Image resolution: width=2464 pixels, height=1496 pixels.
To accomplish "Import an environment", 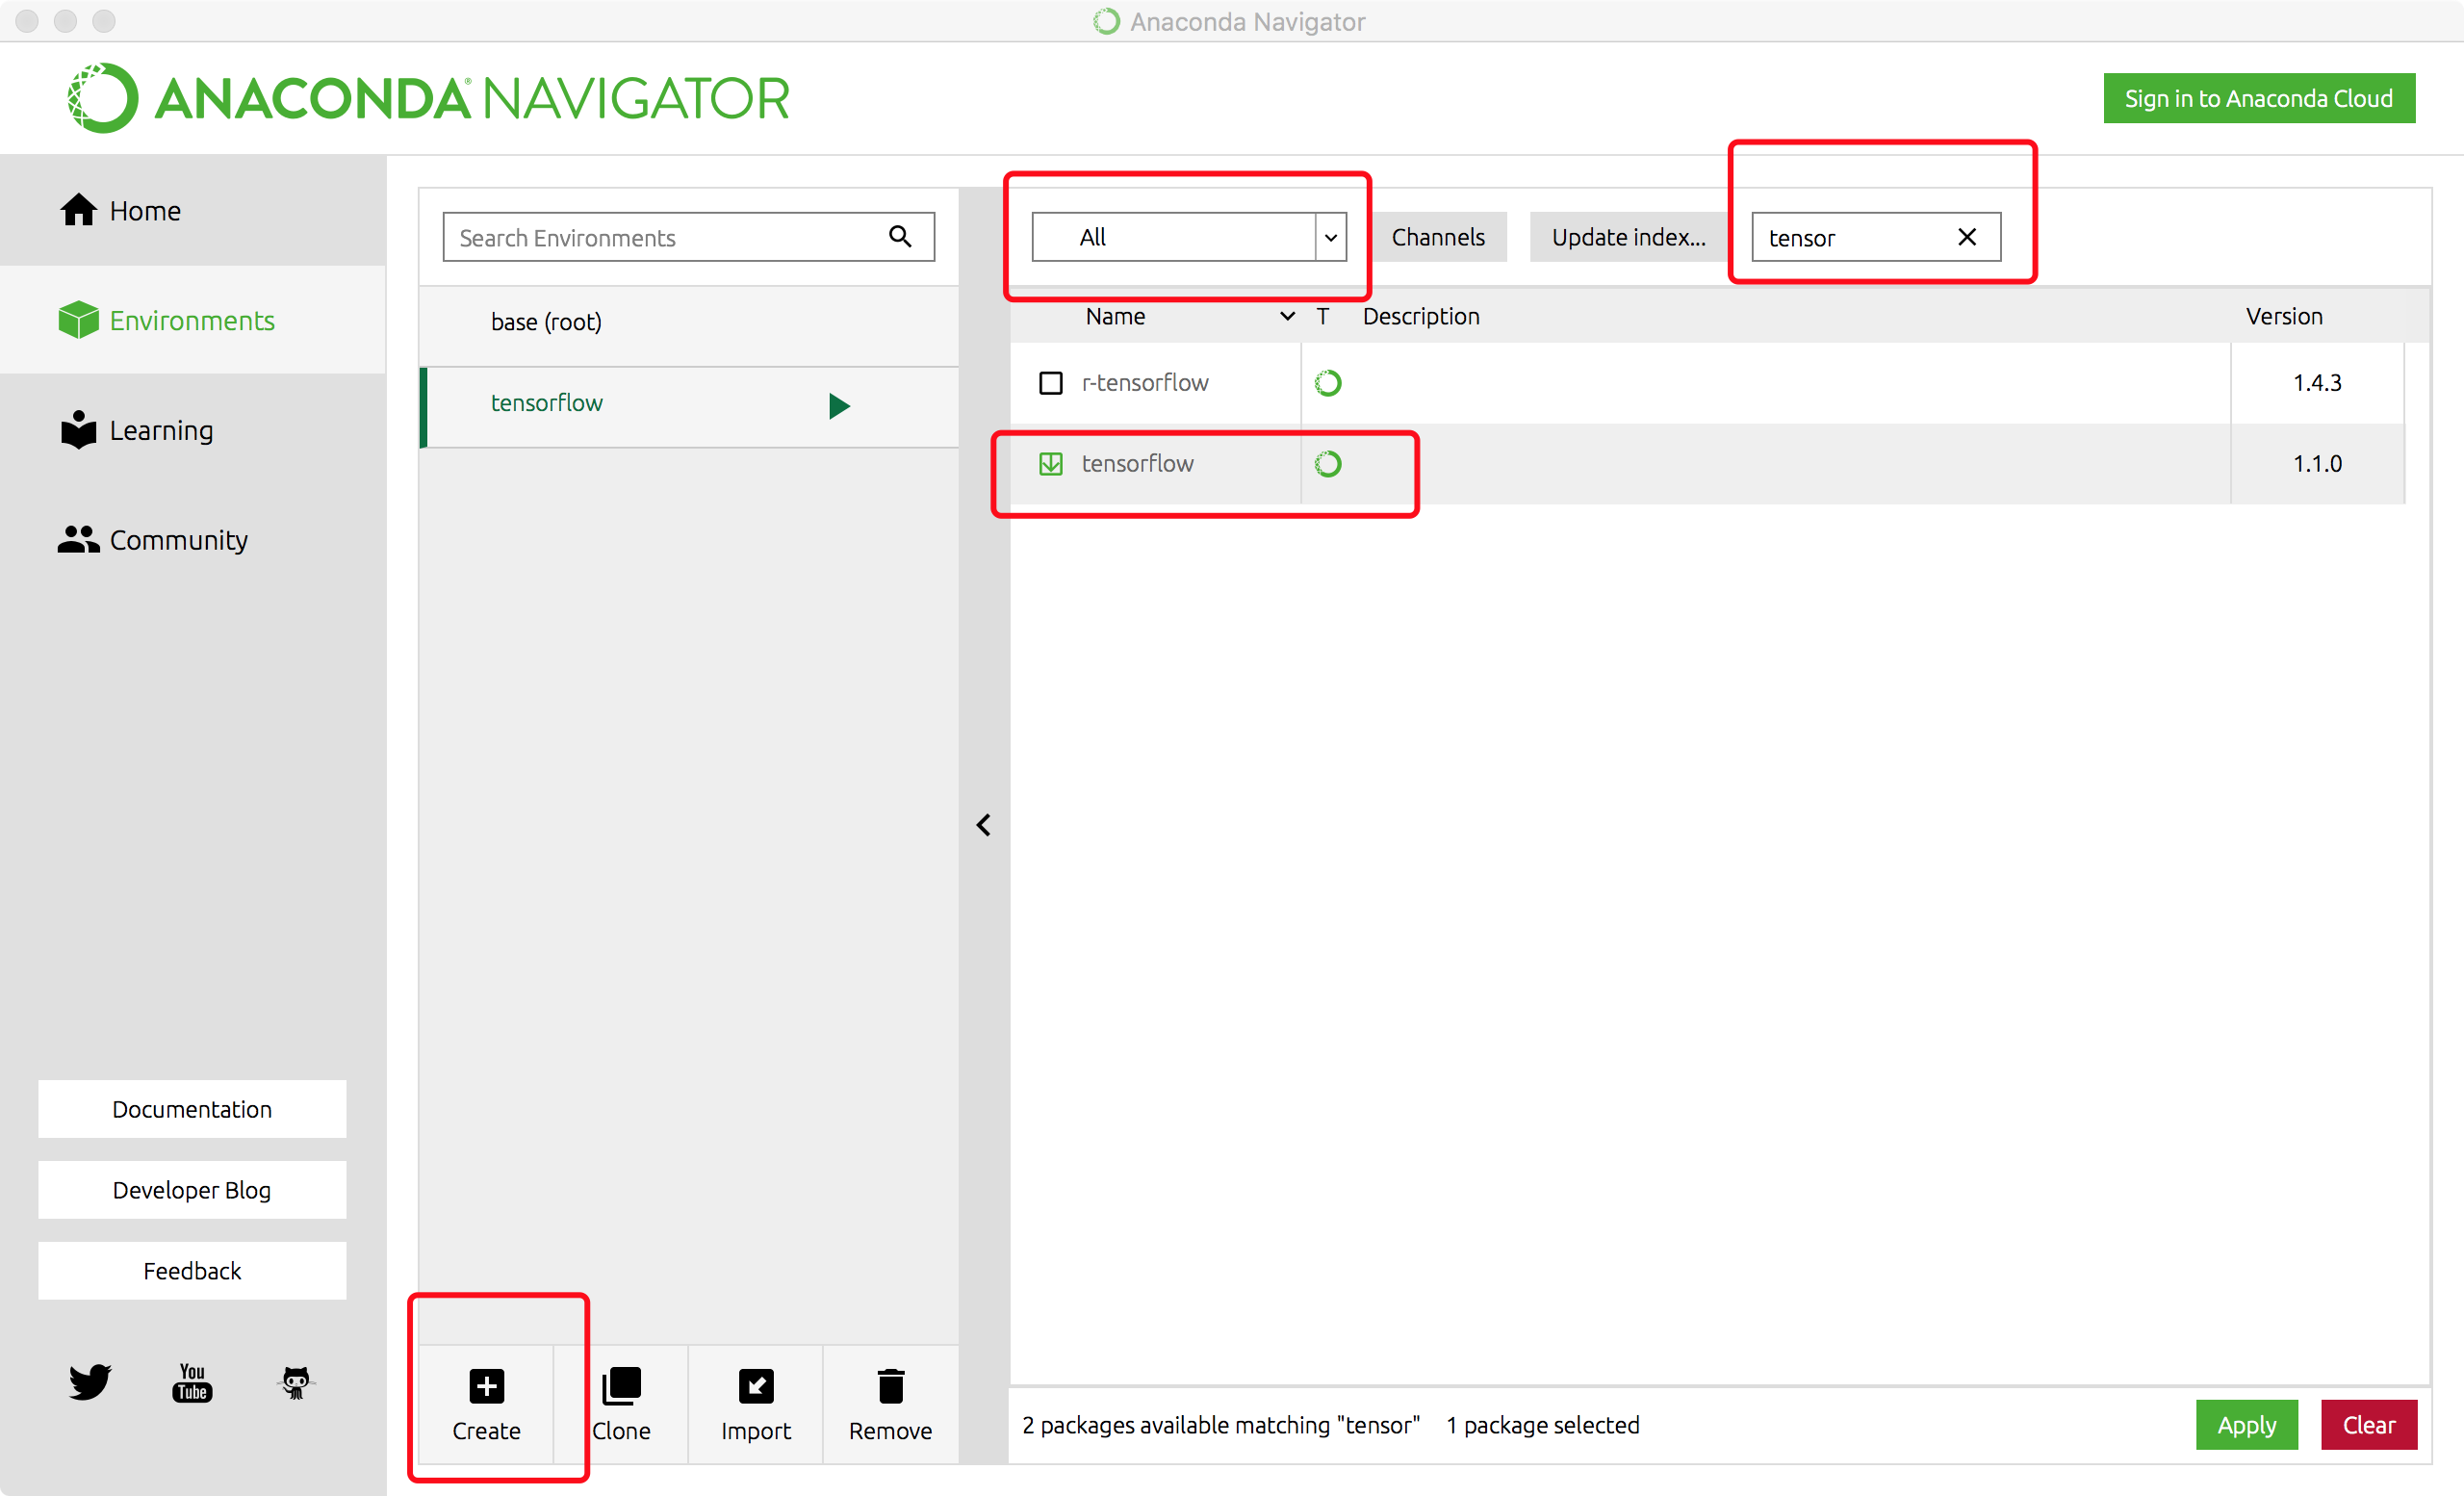I will tap(756, 1405).
